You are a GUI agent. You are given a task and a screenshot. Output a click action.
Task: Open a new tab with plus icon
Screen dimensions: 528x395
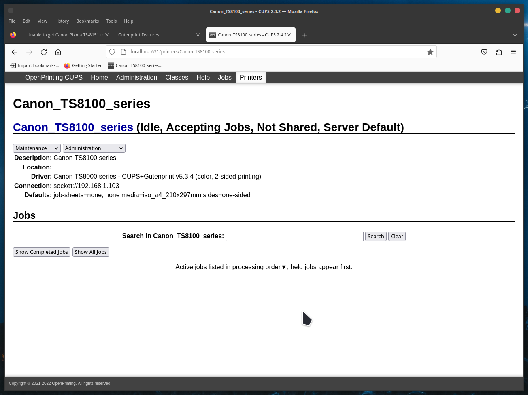coord(304,35)
